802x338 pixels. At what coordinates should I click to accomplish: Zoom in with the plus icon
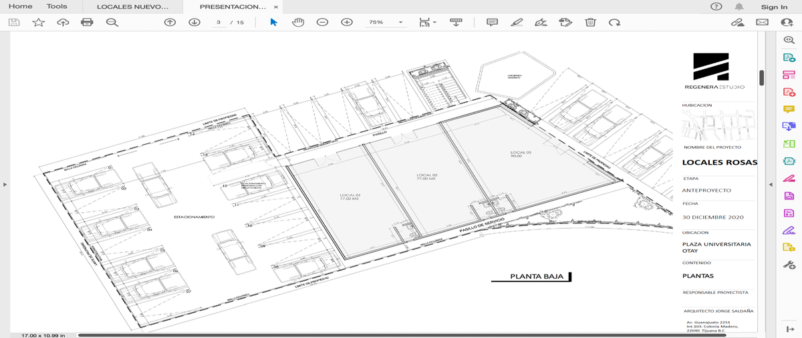click(x=347, y=22)
